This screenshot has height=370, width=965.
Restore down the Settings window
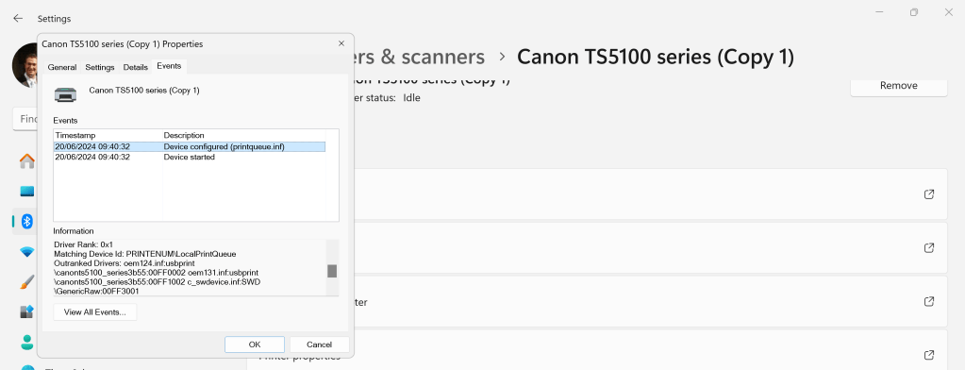915,12
